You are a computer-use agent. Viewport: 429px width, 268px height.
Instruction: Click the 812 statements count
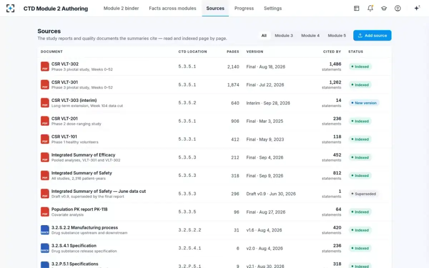337,173
